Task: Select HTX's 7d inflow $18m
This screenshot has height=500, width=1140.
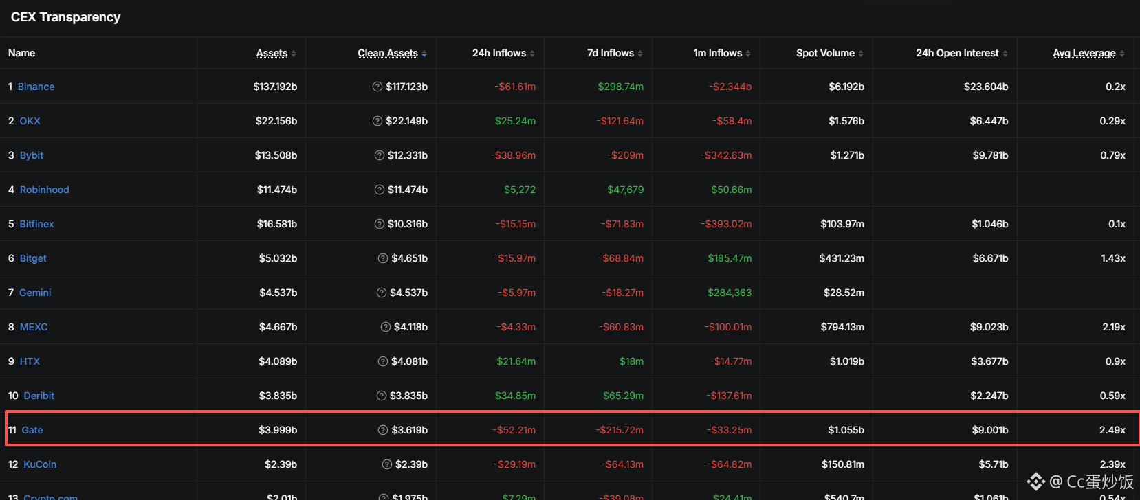Action: coord(631,361)
